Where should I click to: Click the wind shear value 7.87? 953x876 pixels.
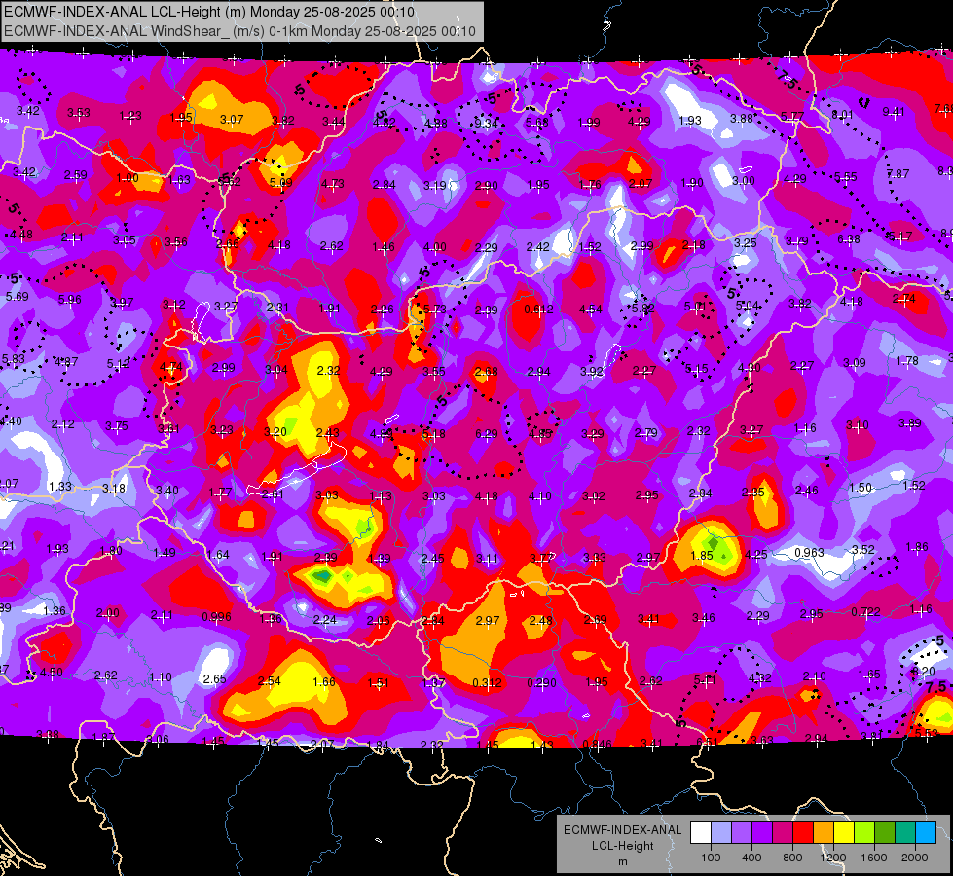898,174
